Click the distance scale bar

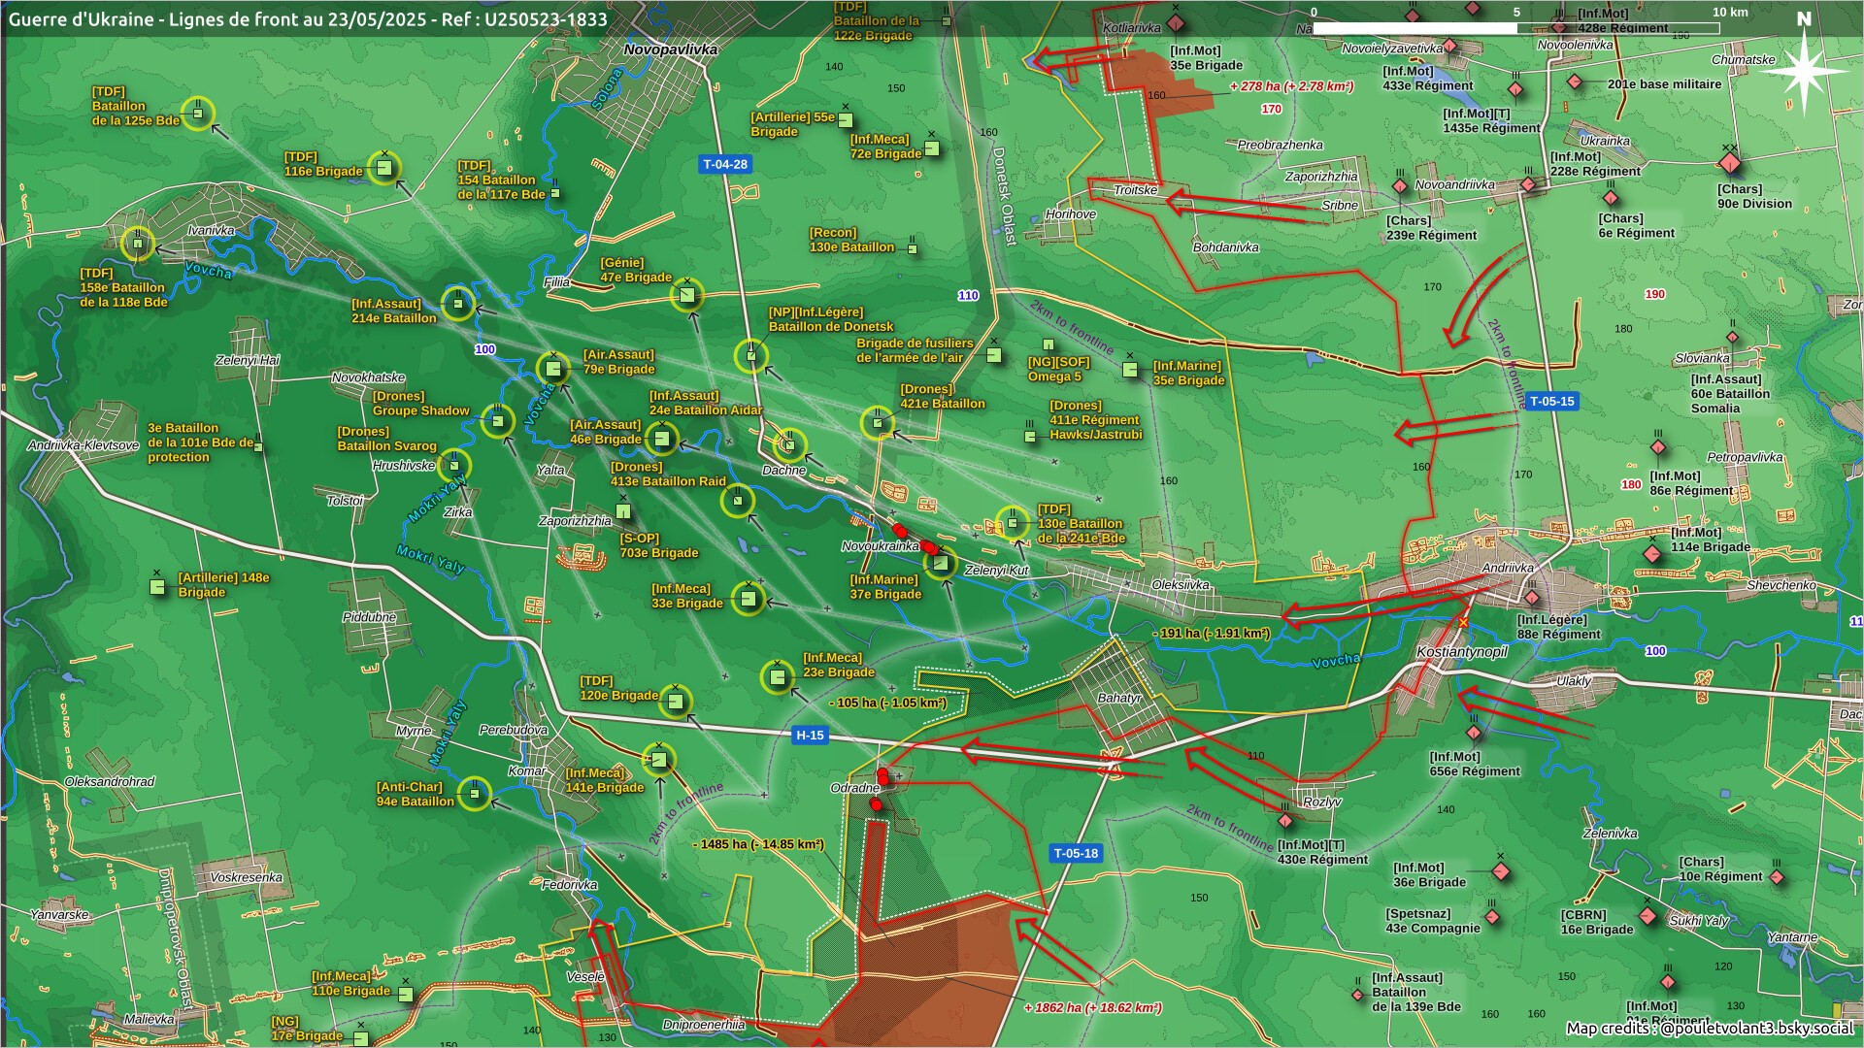(x=1516, y=28)
